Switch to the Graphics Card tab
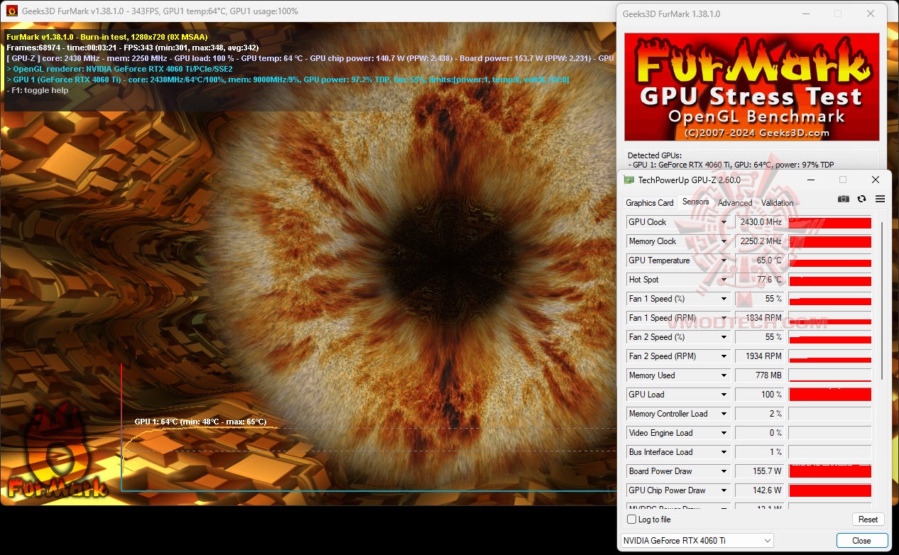 [x=650, y=203]
